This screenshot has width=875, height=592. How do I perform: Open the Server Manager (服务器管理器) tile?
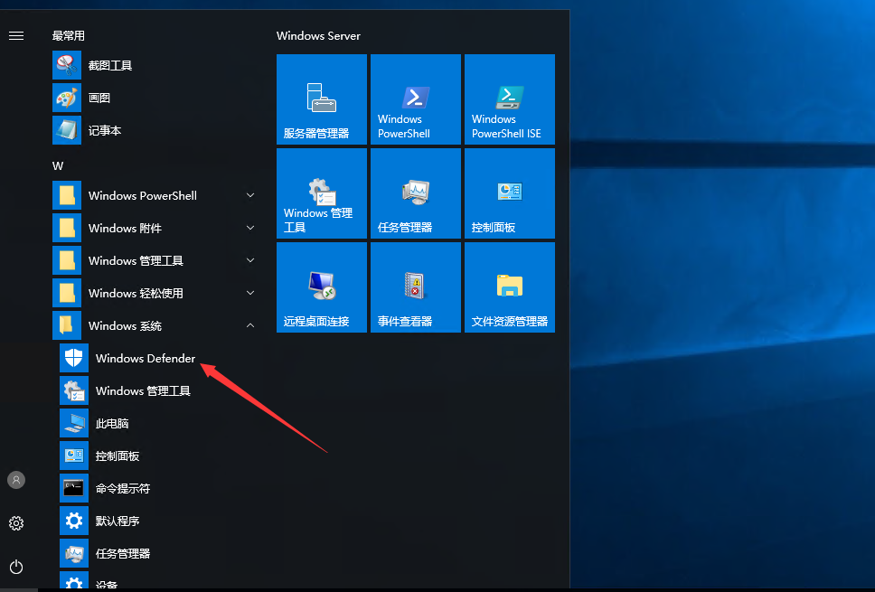(322, 99)
